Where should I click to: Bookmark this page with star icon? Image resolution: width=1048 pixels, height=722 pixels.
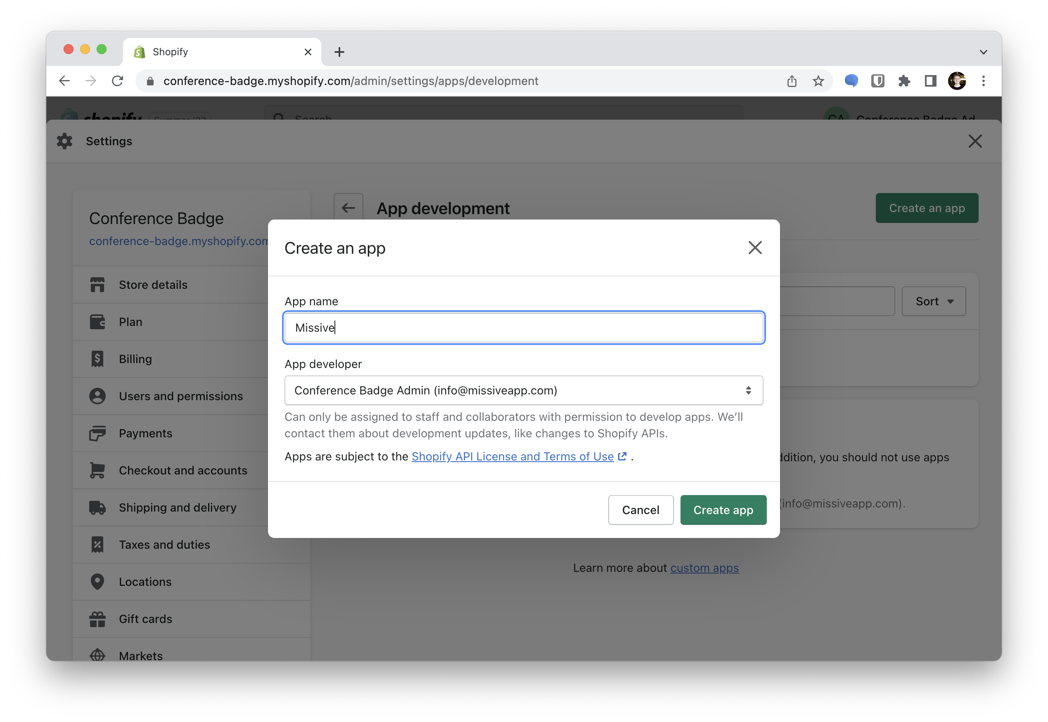point(818,81)
